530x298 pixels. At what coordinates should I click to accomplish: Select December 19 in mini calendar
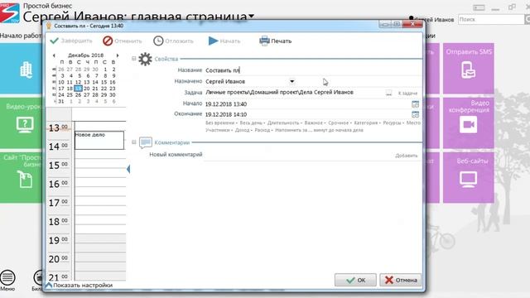pyautogui.click(x=78, y=89)
